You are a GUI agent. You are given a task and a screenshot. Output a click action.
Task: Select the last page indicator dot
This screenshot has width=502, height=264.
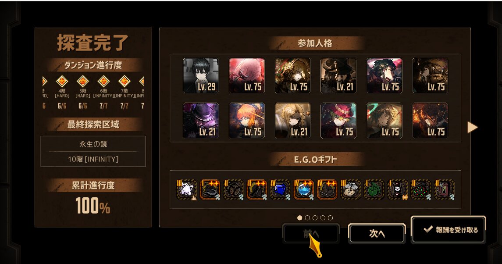click(331, 218)
